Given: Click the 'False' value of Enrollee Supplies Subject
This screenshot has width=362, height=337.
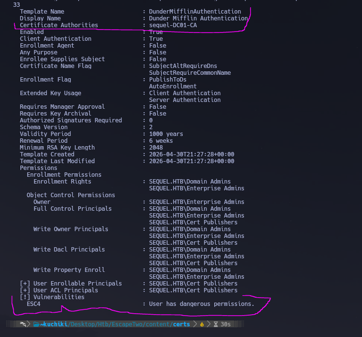Looking at the screenshot, I should (x=158, y=59).
